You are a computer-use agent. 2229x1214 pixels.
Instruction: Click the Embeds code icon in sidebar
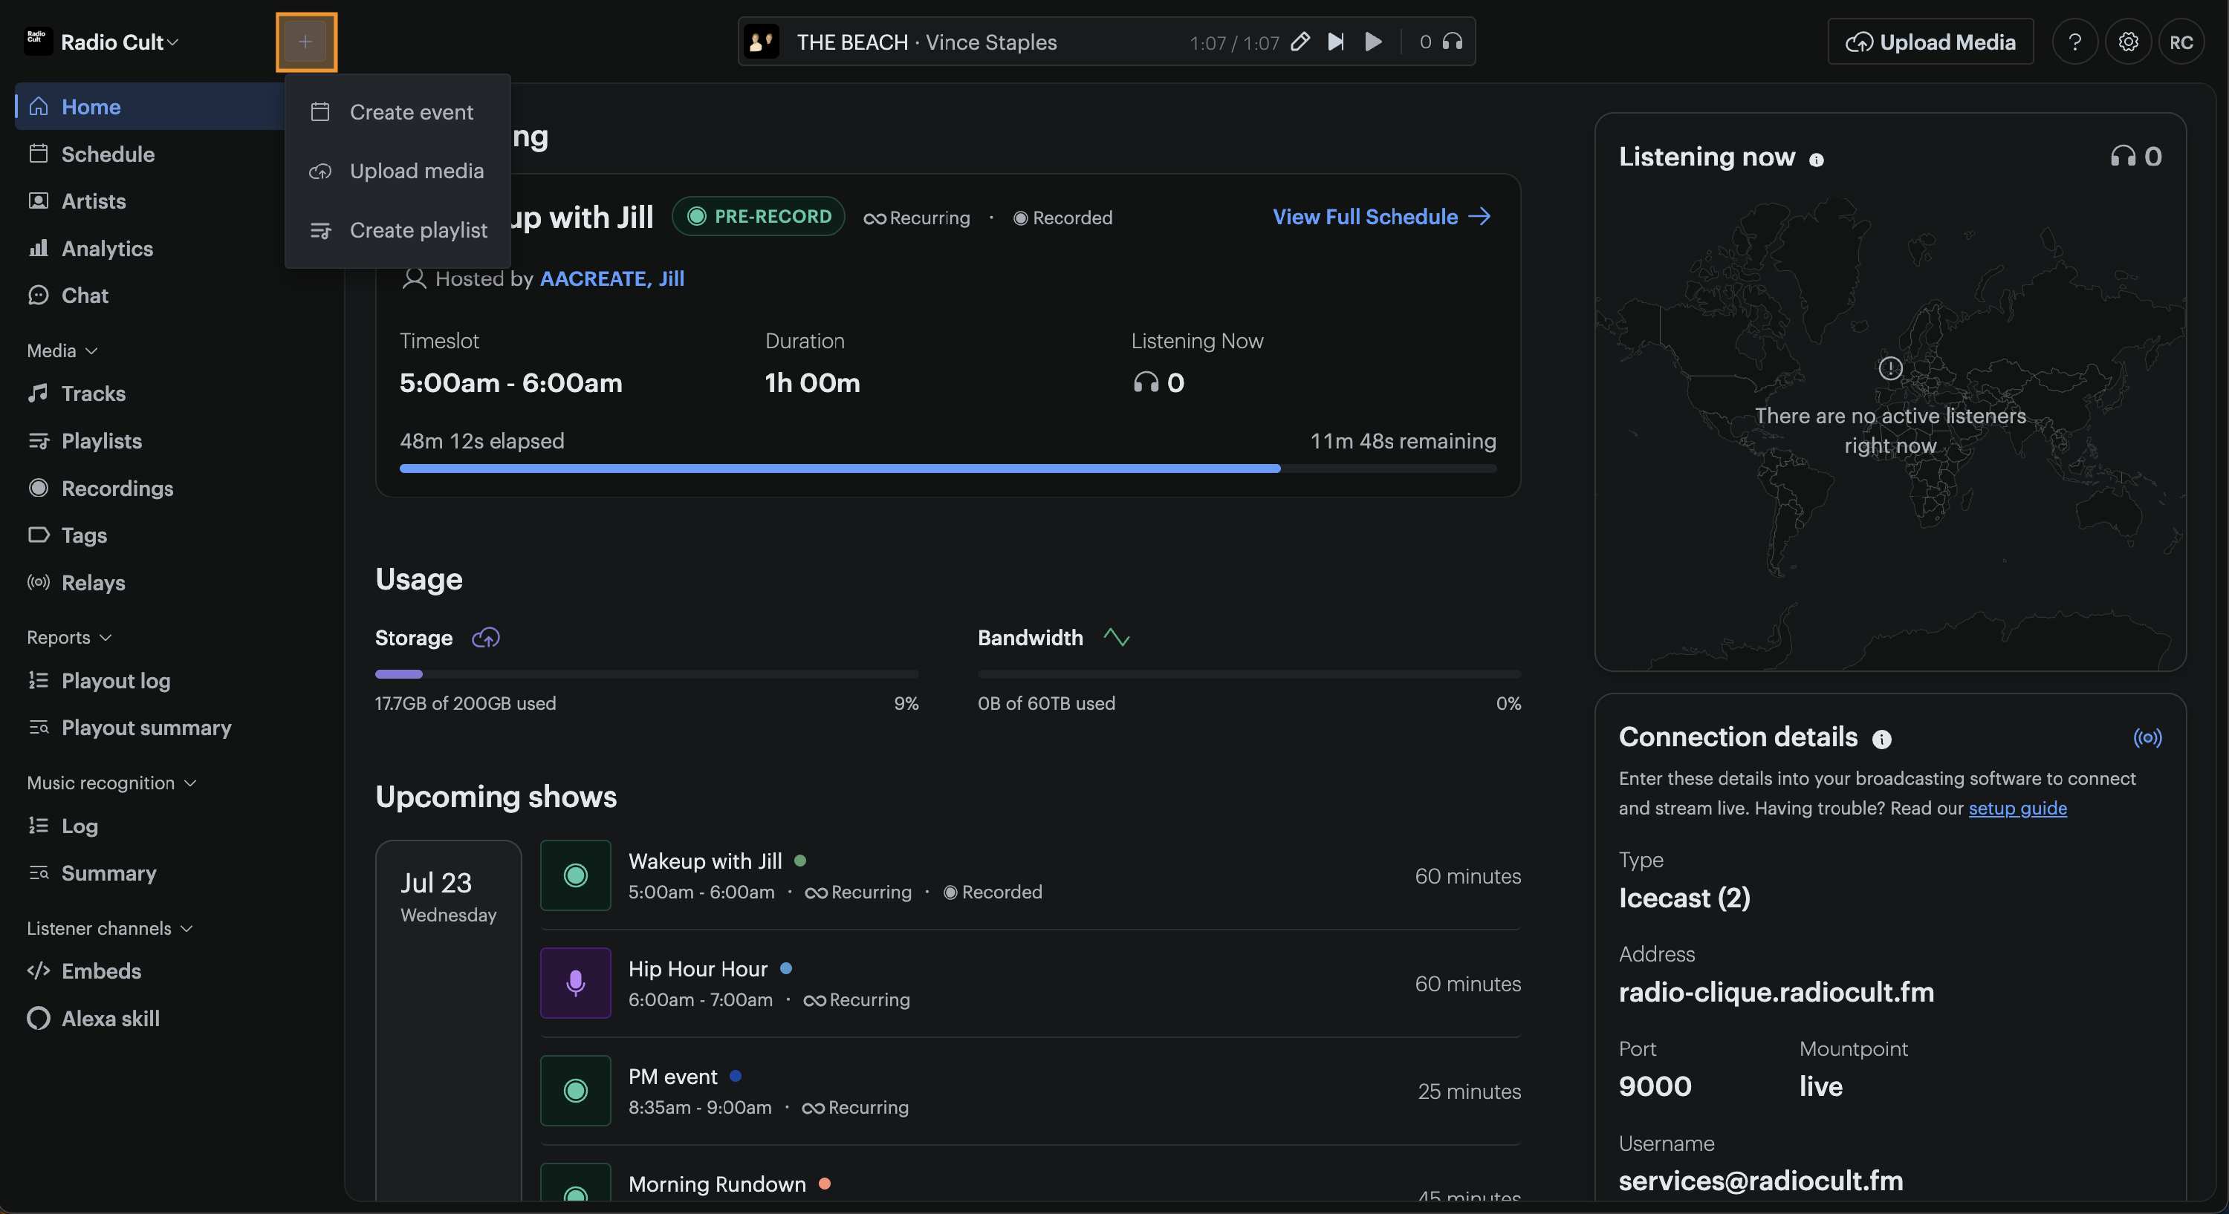tap(38, 970)
